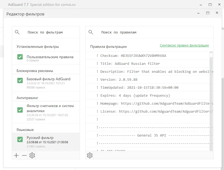The height and width of the screenshot is (170, 224).
Task: Close the Filter Editor window
Action: pos(217,13)
